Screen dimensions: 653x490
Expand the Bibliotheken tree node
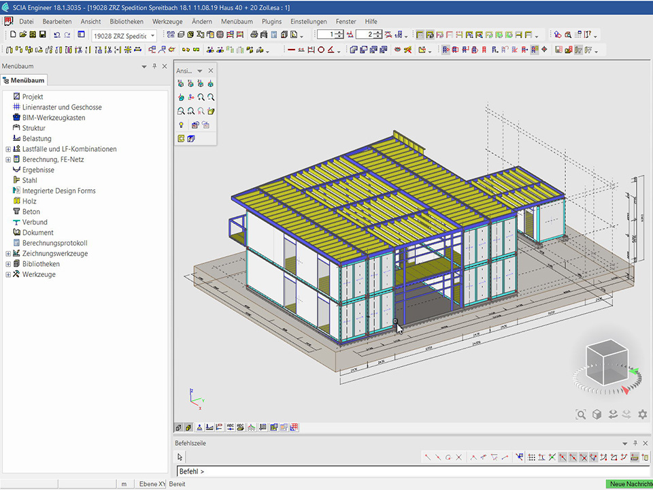pyautogui.click(x=8, y=264)
